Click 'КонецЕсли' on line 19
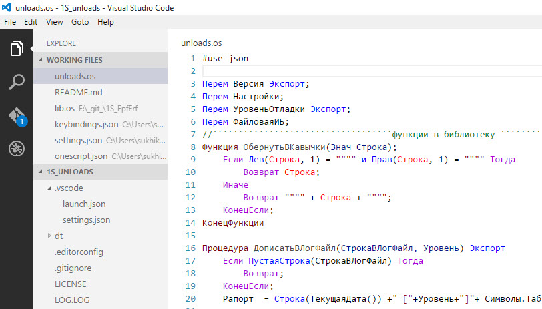The height and width of the screenshot is (309, 542). pos(246,286)
